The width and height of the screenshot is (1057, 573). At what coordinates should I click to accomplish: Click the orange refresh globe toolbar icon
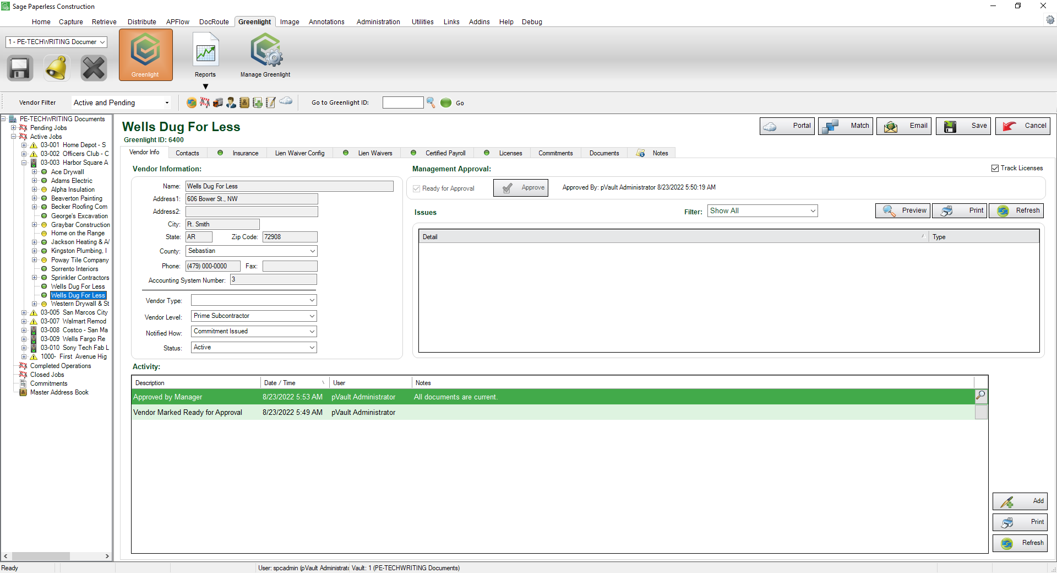192,102
